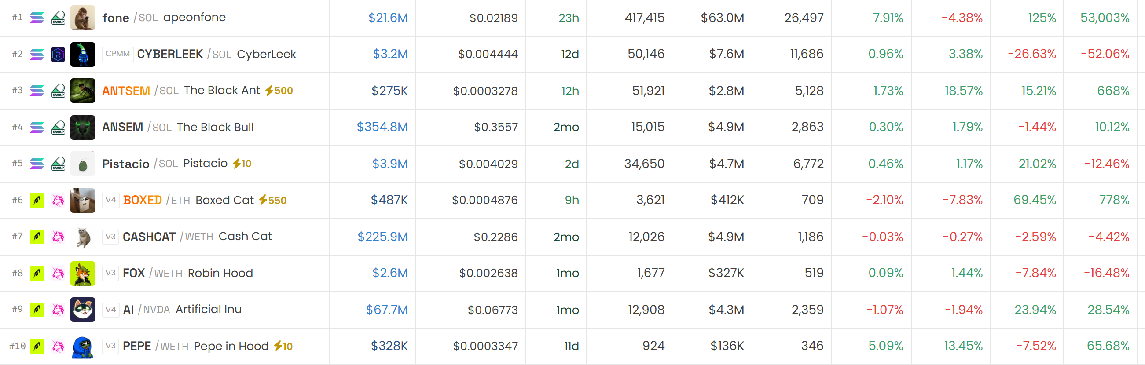Click the V3 label on the PEPE row
This screenshot has width=1145, height=365.
111,347
